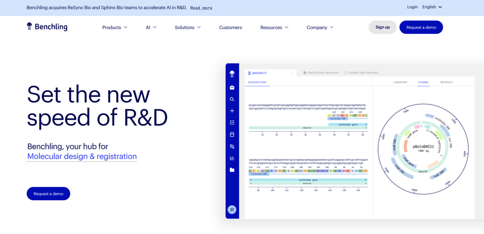Viewport: 484px width, 234px height.
Task: Expand the AI navigation dropdown
Action: tap(151, 27)
